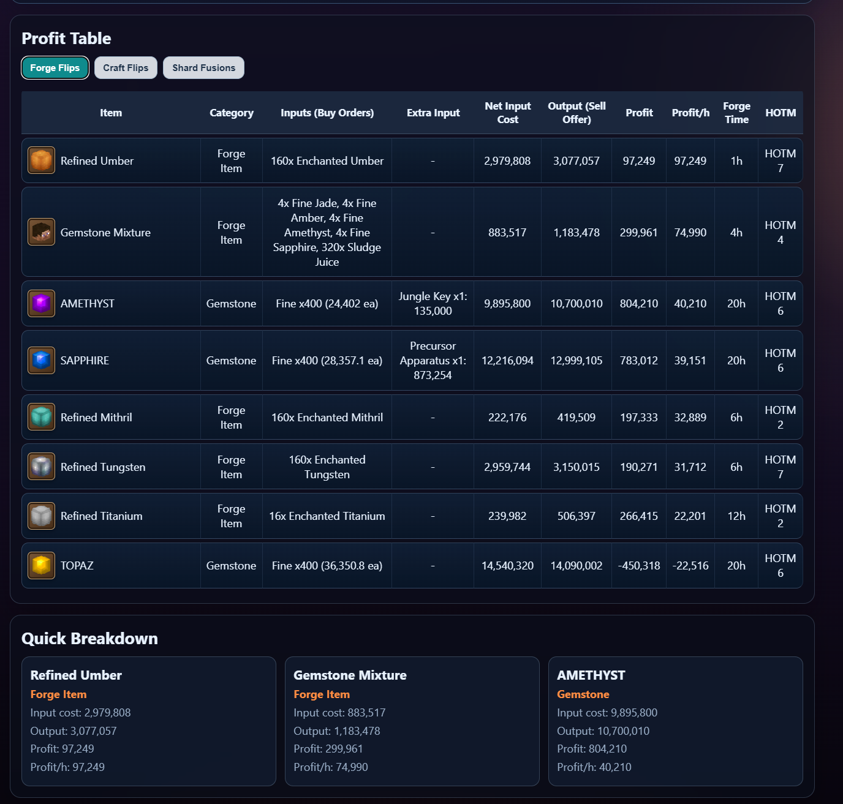Viewport: 843px width, 804px height.
Task: Click the 3,150,015 output value
Action: [576, 467]
